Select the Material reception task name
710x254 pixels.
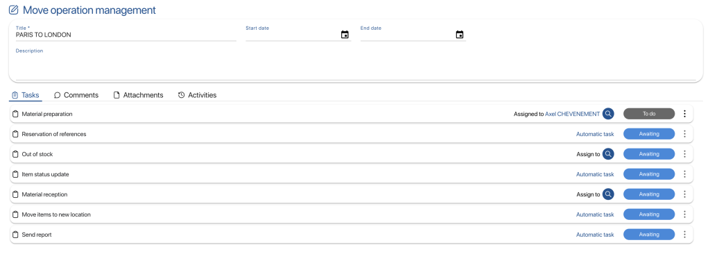(x=44, y=194)
